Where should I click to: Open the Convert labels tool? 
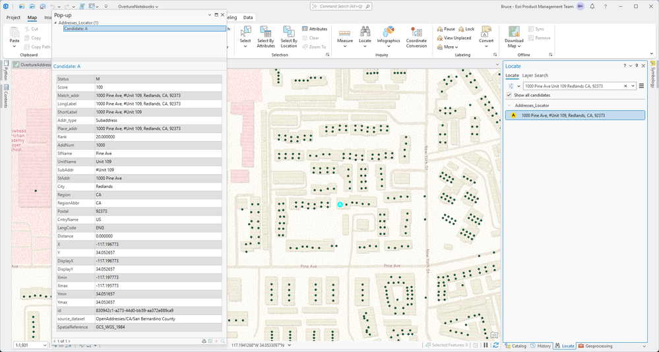(486, 36)
